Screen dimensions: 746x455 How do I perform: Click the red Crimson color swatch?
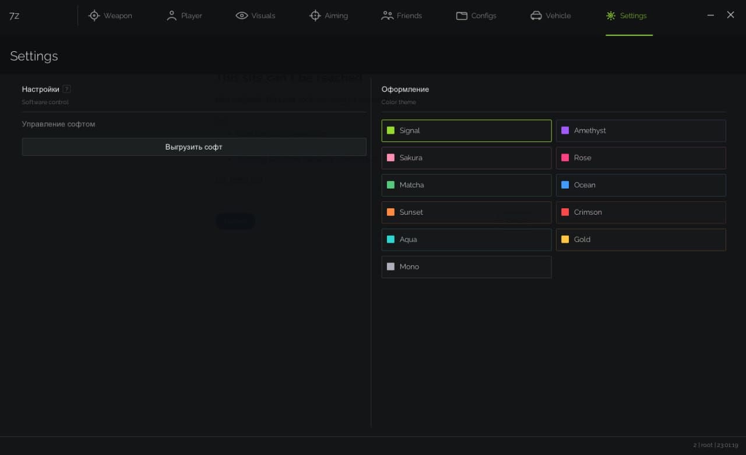coord(565,212)
